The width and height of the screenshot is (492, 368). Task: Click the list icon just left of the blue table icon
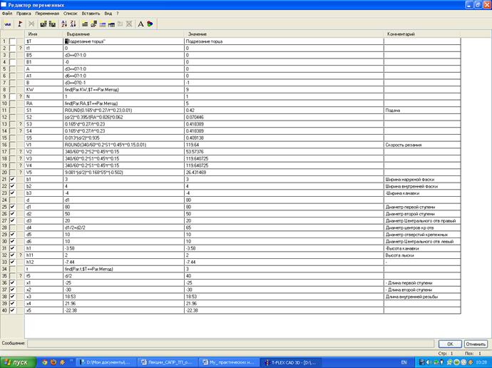(93, 24)
